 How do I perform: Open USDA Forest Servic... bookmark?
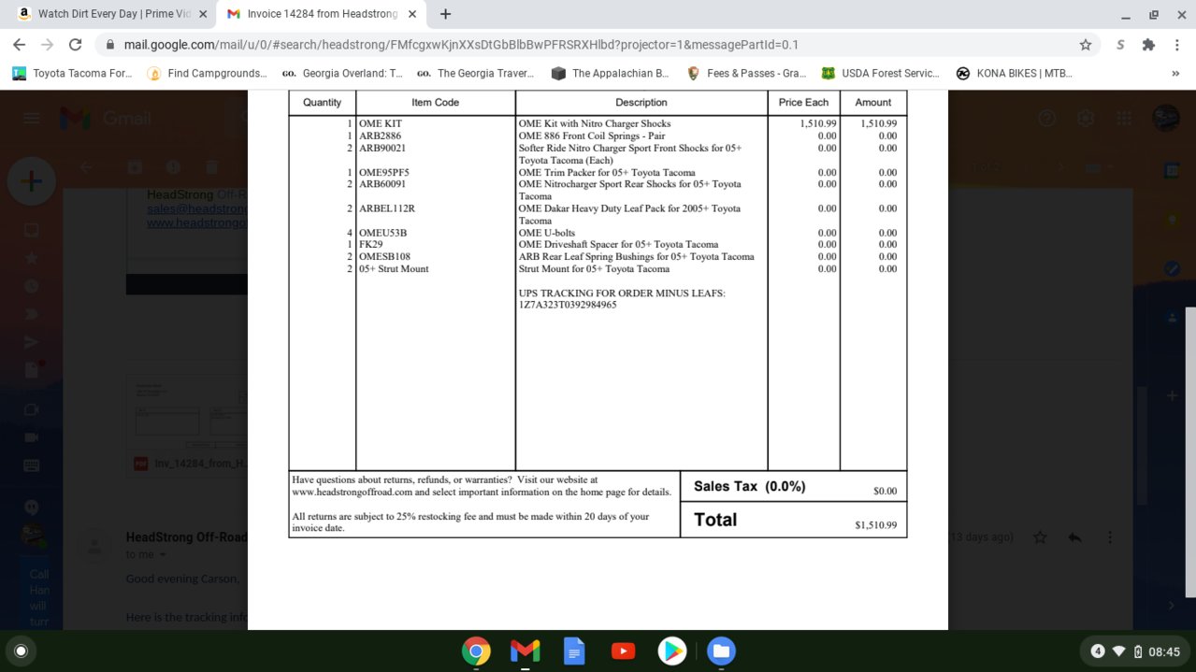click(880, 73)
